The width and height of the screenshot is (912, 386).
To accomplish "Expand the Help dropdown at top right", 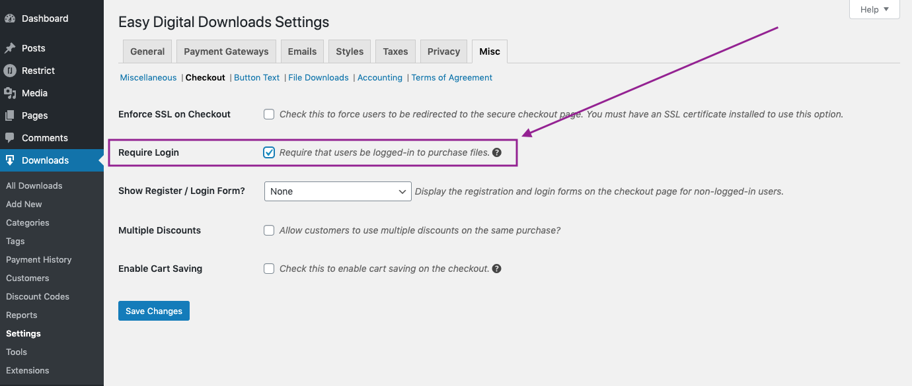I will pyautogui.click(x=874, y=9).
